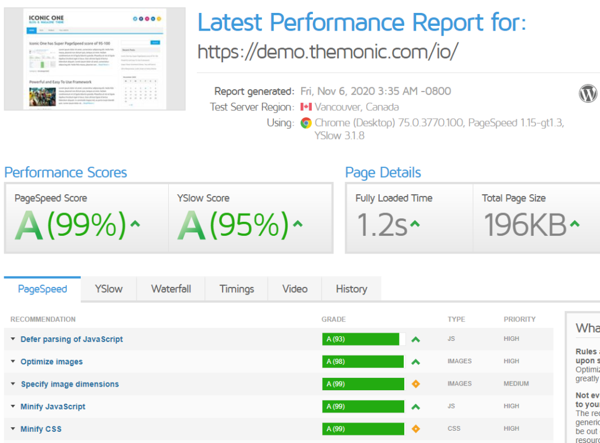Click the YSlow 3.1.8 version text
The height and width of the screenshot is (443, 600).
339,136
